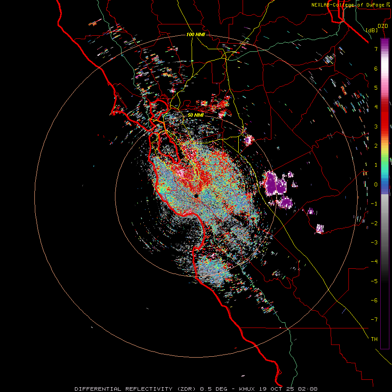Click the scale tick label 0
Image resolution: width=392 pixels, height=392 pixels.
pyautogui.click(x=376, y=184)
